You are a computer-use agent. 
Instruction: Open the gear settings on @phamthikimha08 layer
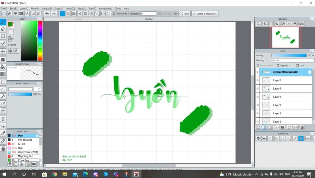[309, 72]
